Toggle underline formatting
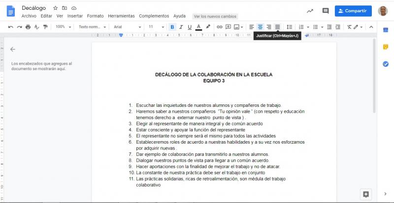The image size is (394, 203). click(190, 27)
